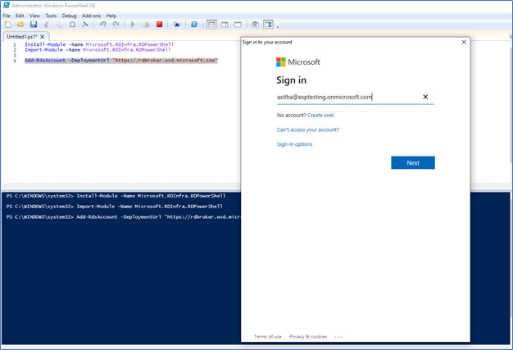Open the Terms of use link
This screenshot has height=350, width=513.
tap(268, 337)
